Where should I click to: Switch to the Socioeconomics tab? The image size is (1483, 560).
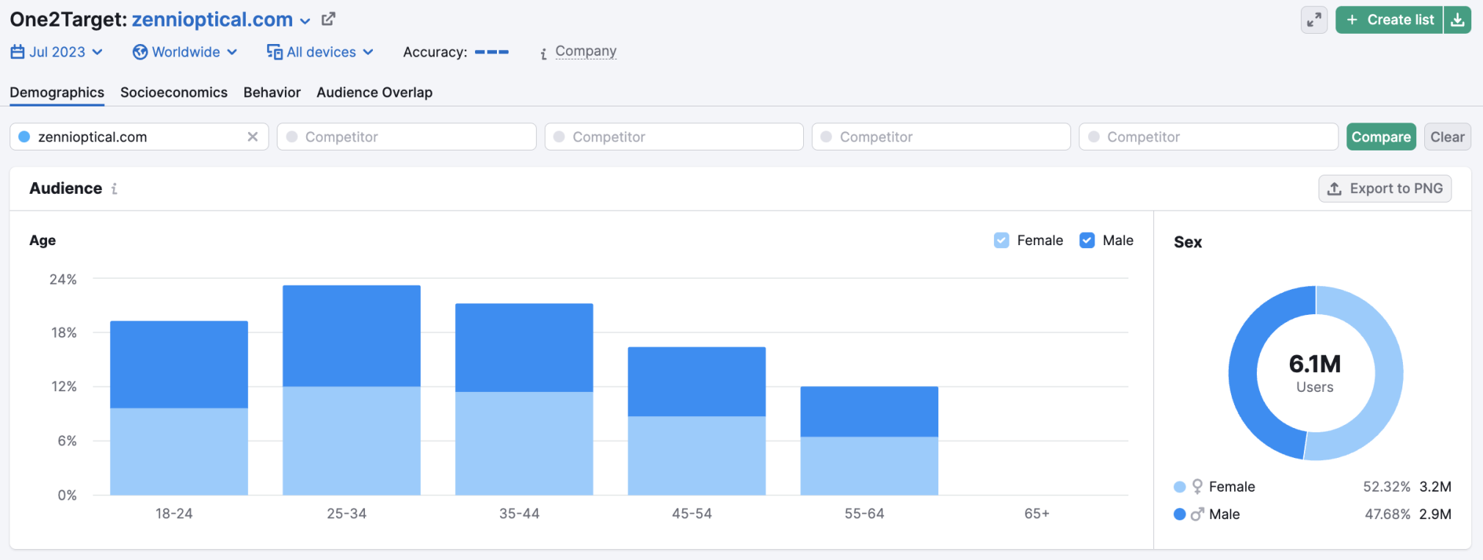tap(174, 92)
